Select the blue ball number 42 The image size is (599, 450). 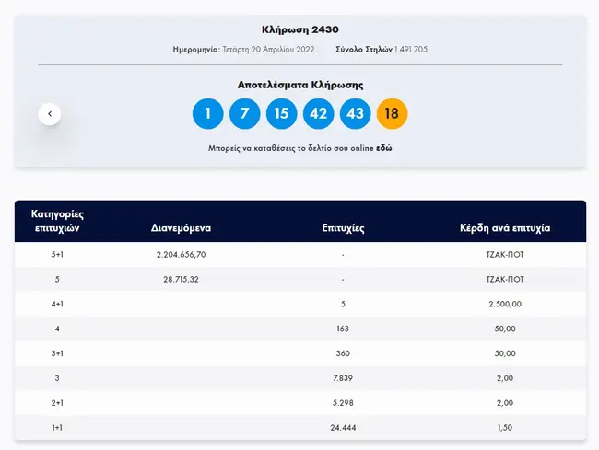coord(319,114)
